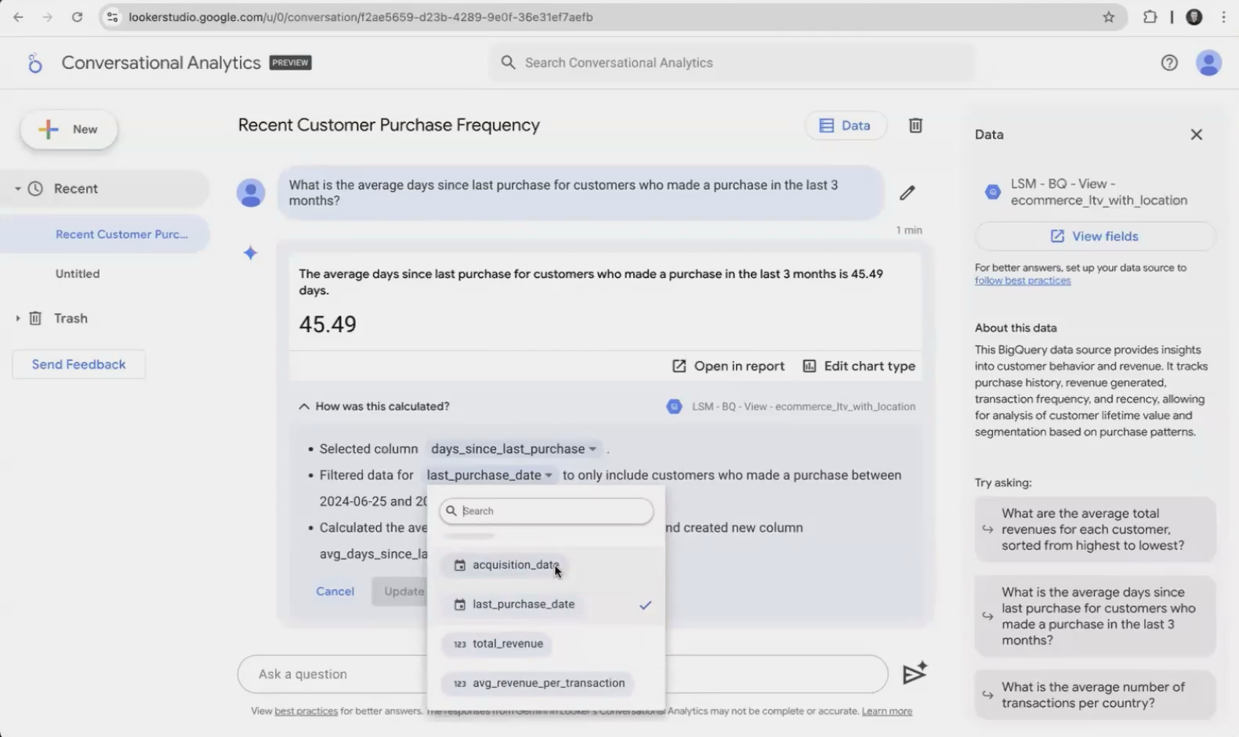Reload the page with refresh icon
The width and height of the screenshot is (1239, 737).
pyautogui.click(x=77, y=16)
